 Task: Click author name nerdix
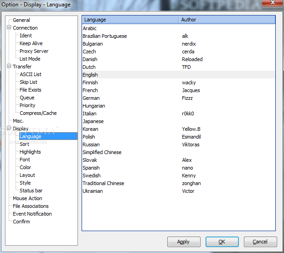189,44
